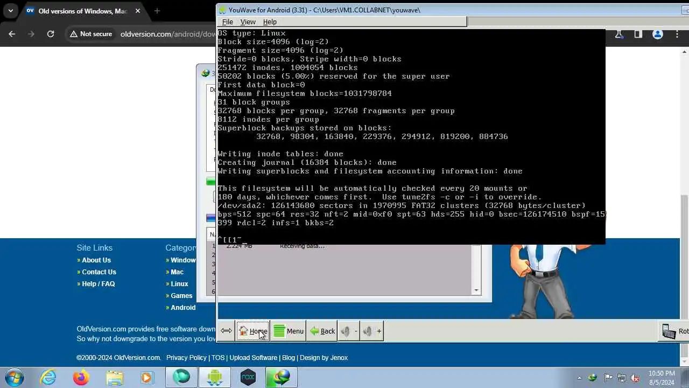Open the Chrome three-dot menu
689x388 pixels.
677,34
